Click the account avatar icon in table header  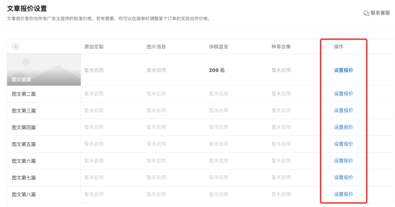16,46
